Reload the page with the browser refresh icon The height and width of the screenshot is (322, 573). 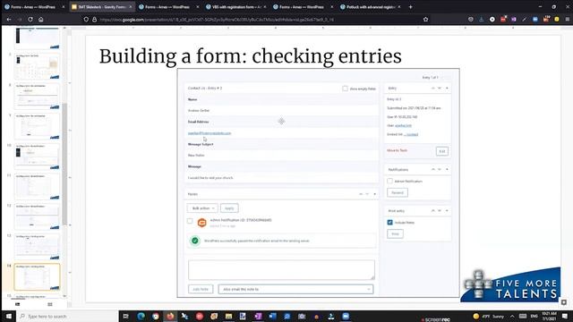(30, 20)
